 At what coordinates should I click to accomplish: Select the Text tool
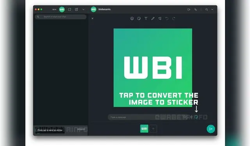tap(146, 18)
